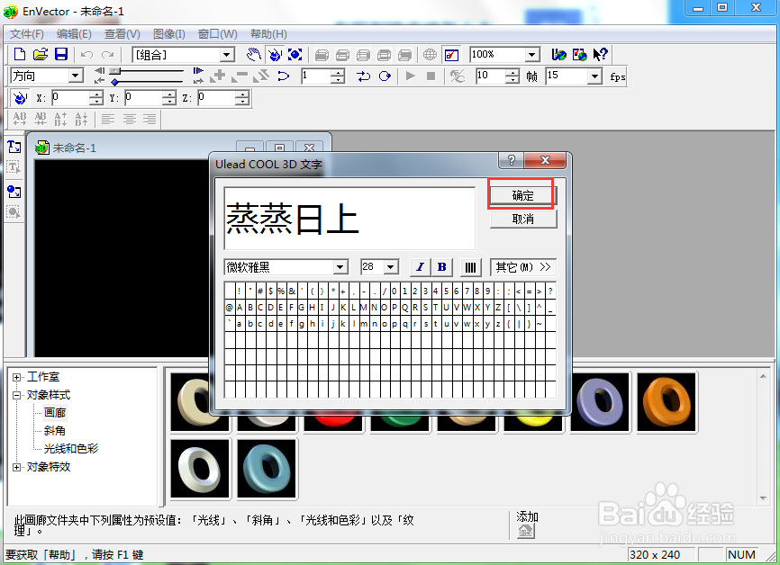Select the Edit text tool

[x=14, y=167]
